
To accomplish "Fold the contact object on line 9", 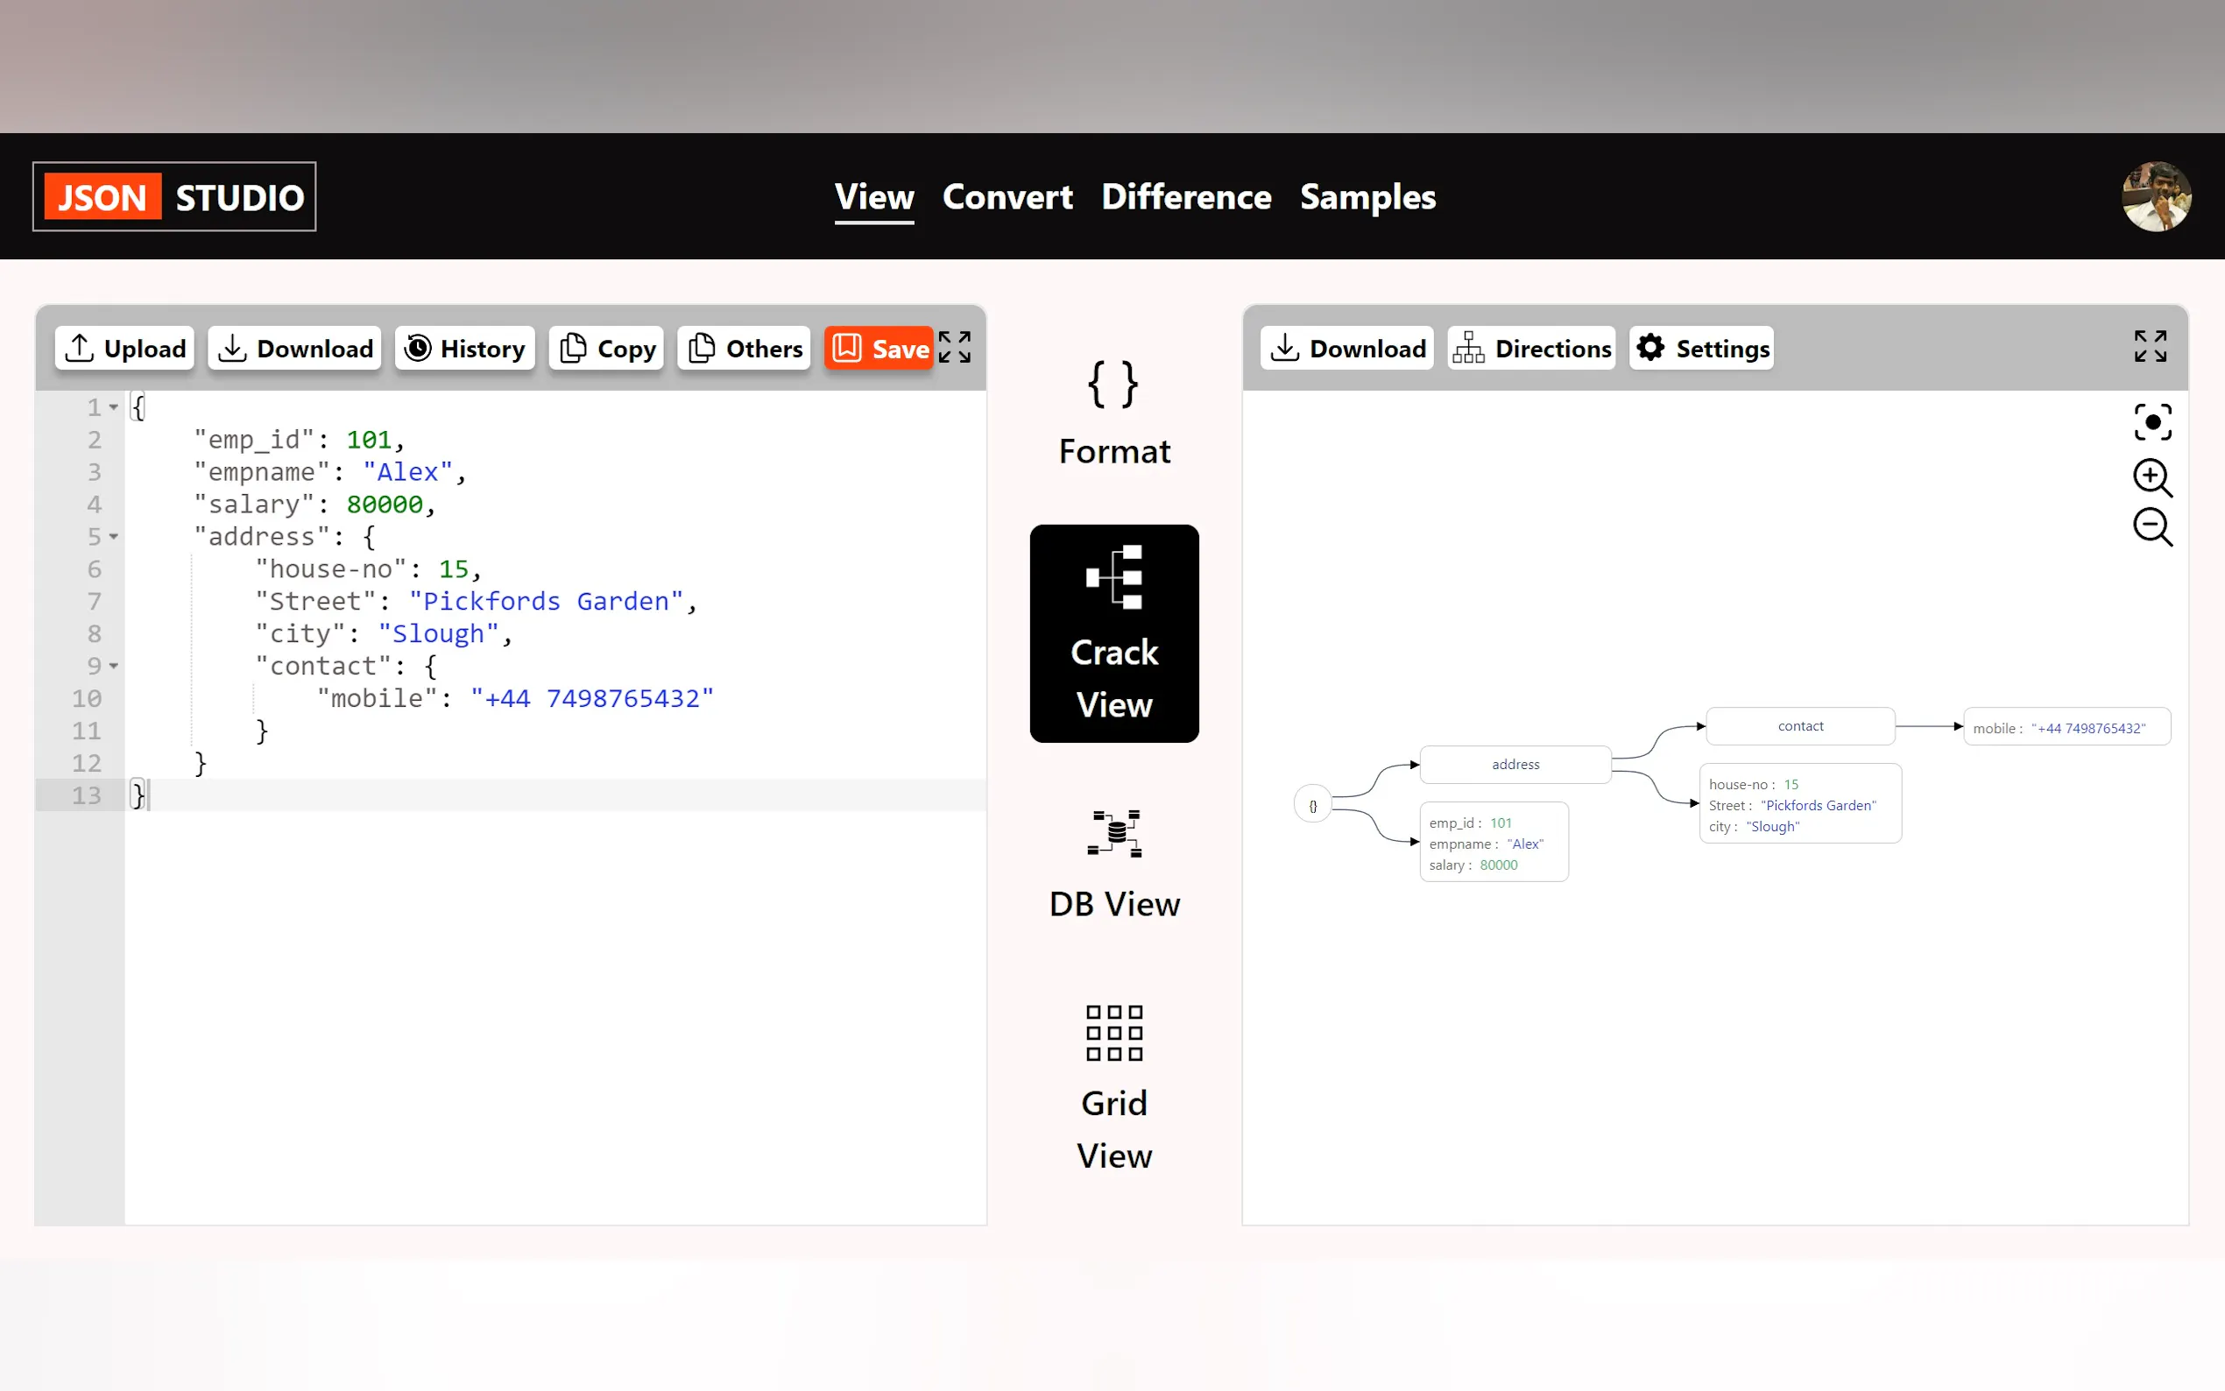I will pyautogui.click(x=114, y=666).
